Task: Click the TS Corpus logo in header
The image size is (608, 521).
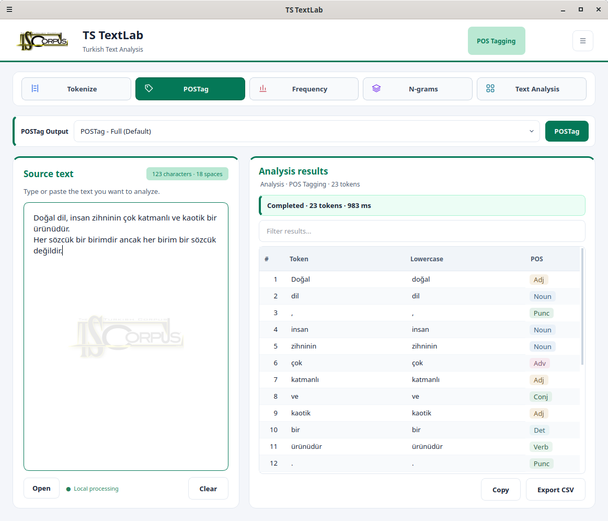Action: [43, 41]
